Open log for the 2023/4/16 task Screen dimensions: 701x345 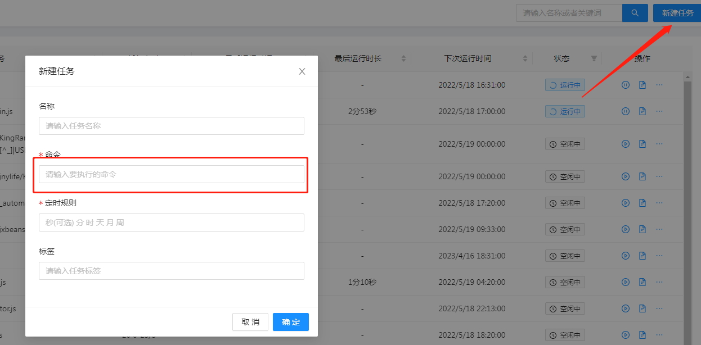pyautogui.click(x=642, y=256)
